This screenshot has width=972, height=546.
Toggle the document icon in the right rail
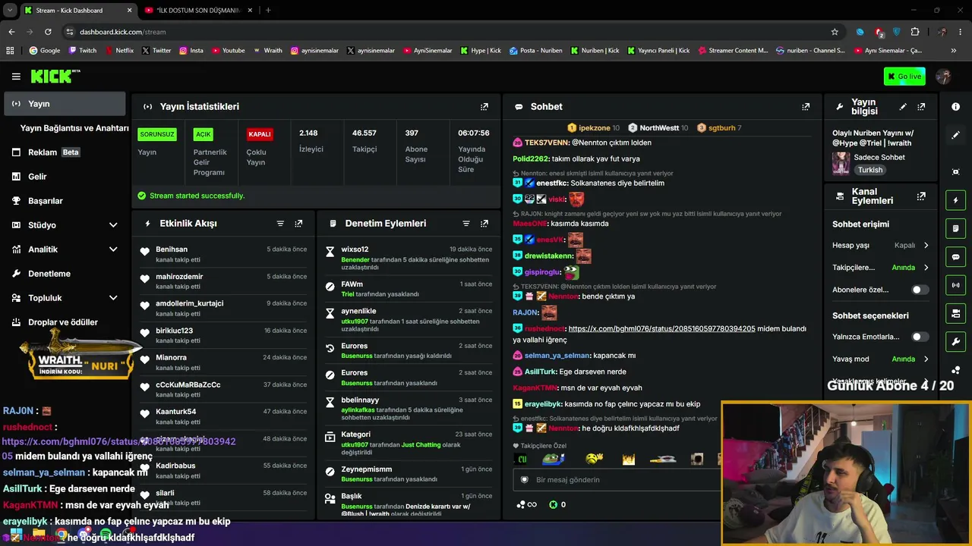[955, 228]
